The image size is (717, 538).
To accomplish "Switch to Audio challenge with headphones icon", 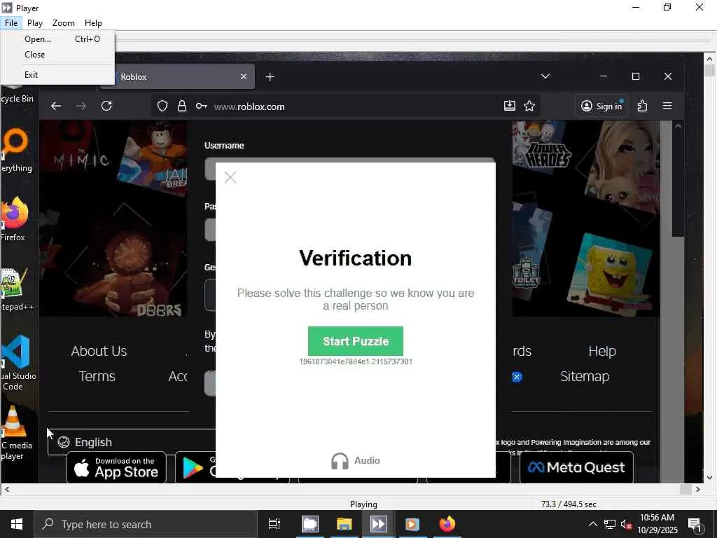I will pyautogui.click(x=356, y=461).
